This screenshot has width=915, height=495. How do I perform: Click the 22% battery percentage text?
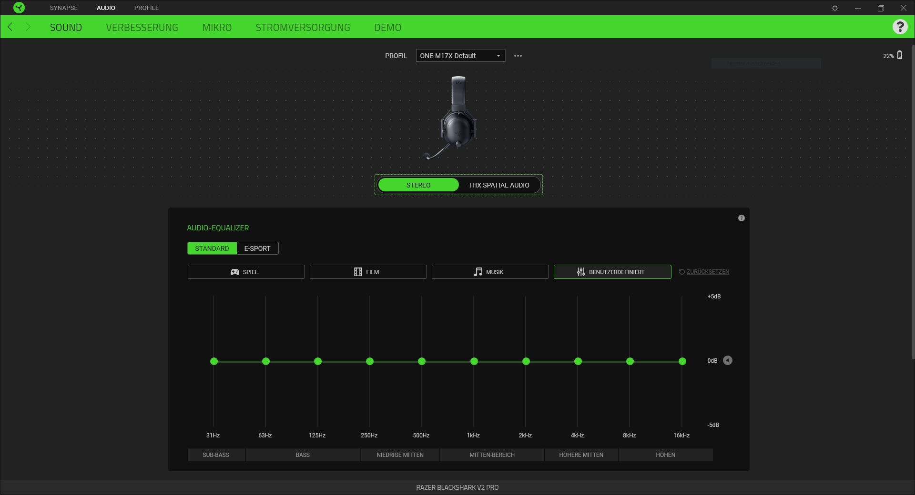888,56
